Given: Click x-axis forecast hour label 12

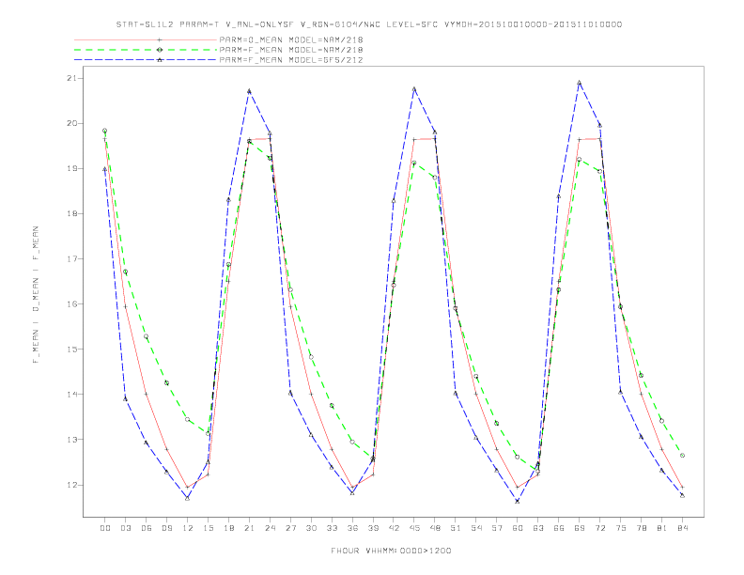Looking at the screenshot, I should pos(188,528).
